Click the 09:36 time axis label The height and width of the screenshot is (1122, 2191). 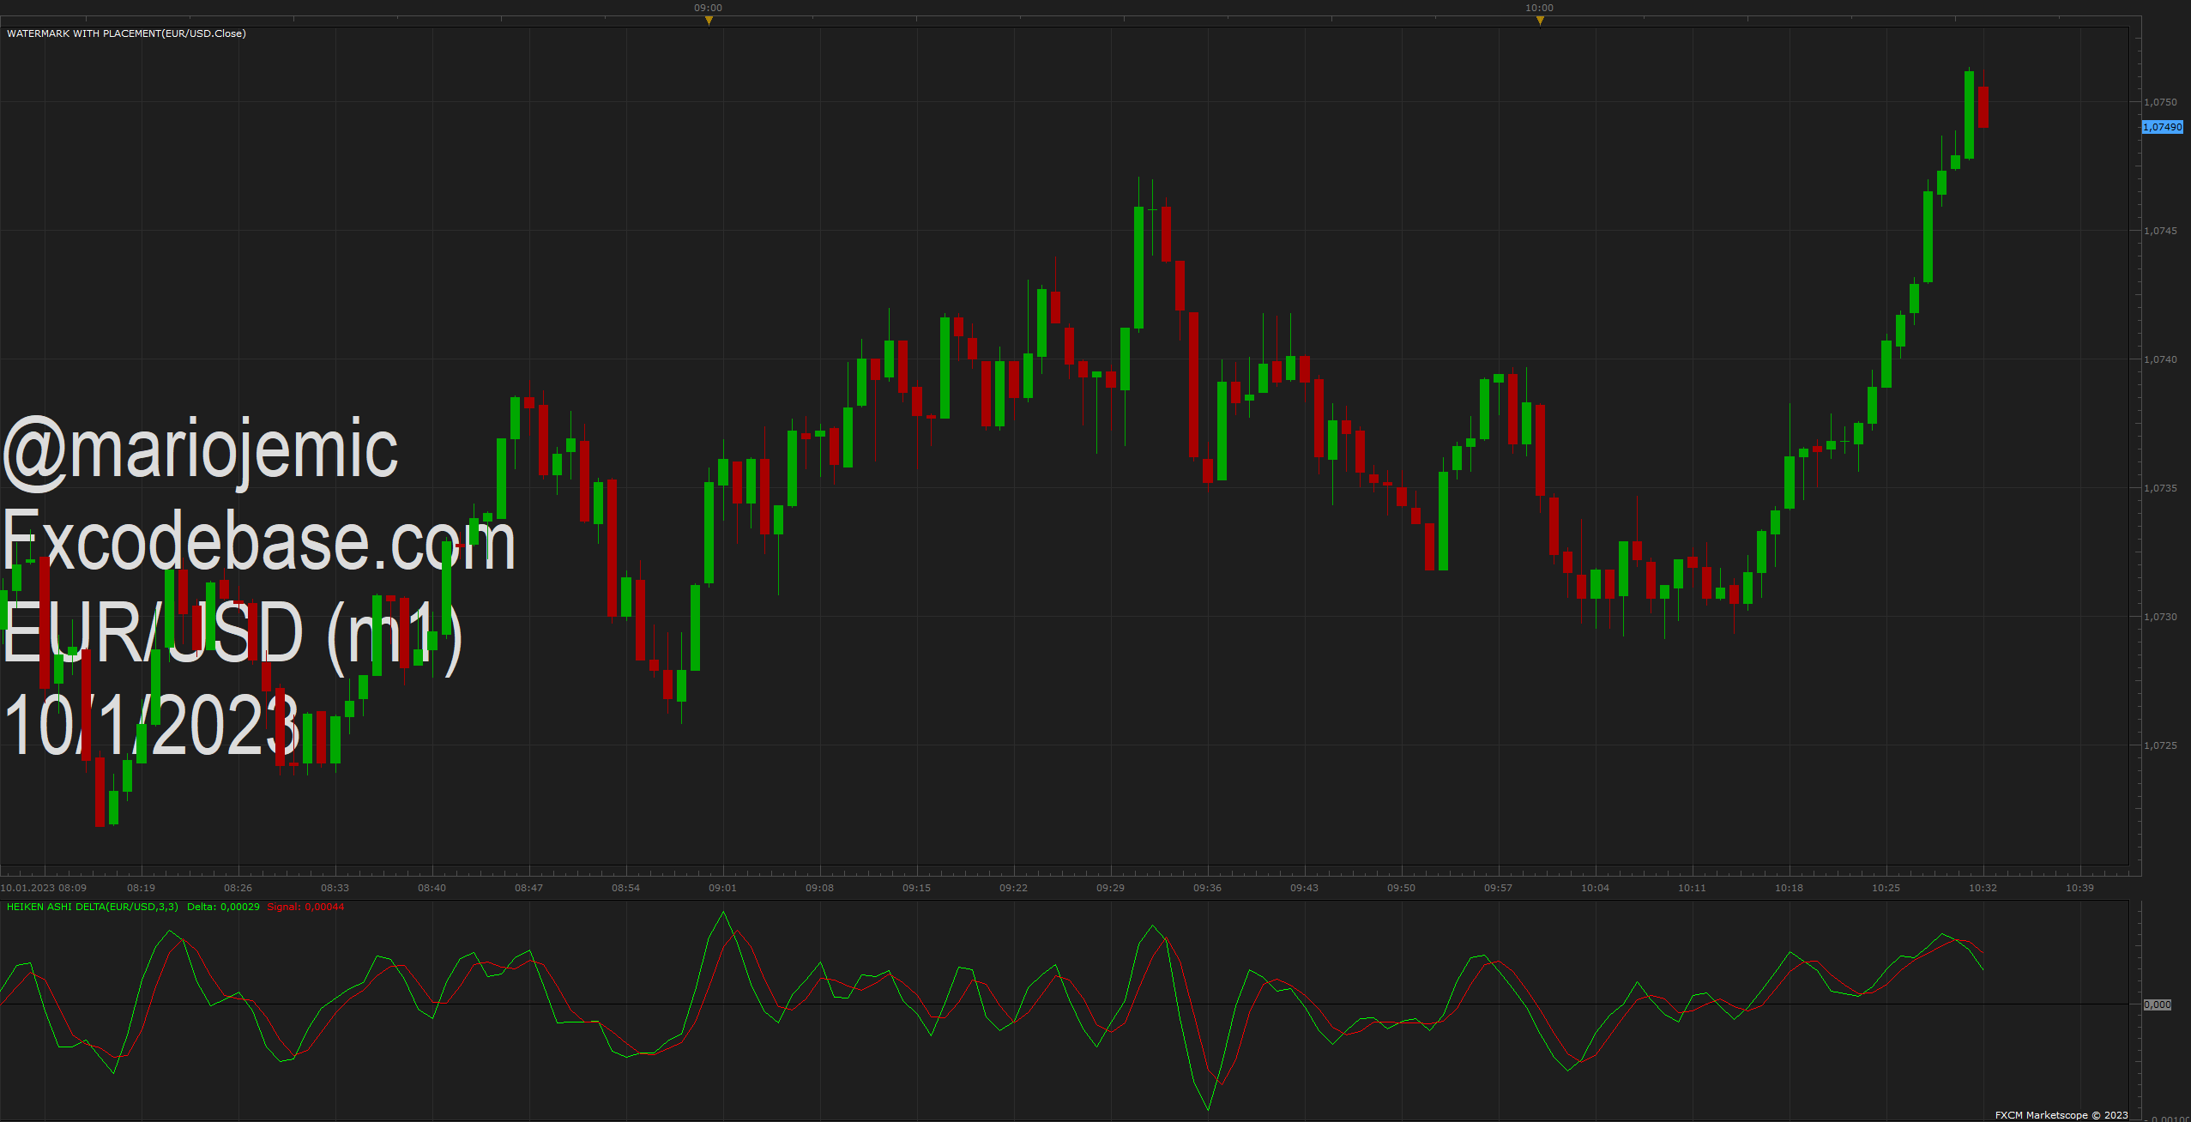click(x=1207, y=888)
